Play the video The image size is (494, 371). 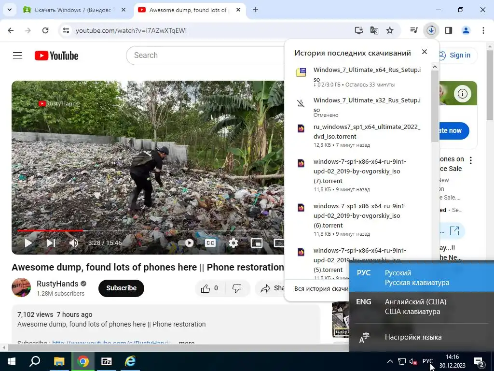[28, 243]
